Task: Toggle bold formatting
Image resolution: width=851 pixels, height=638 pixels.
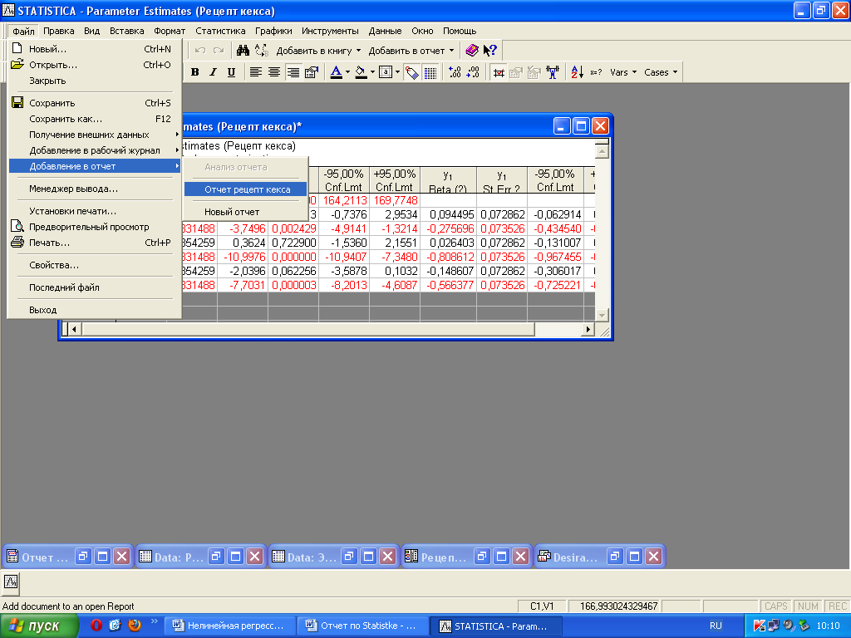Action: click(195, 72)
